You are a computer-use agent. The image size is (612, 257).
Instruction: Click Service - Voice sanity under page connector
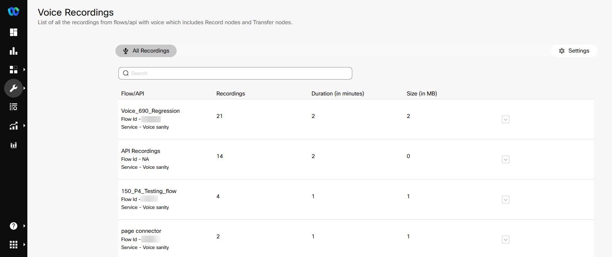(145, 248)
